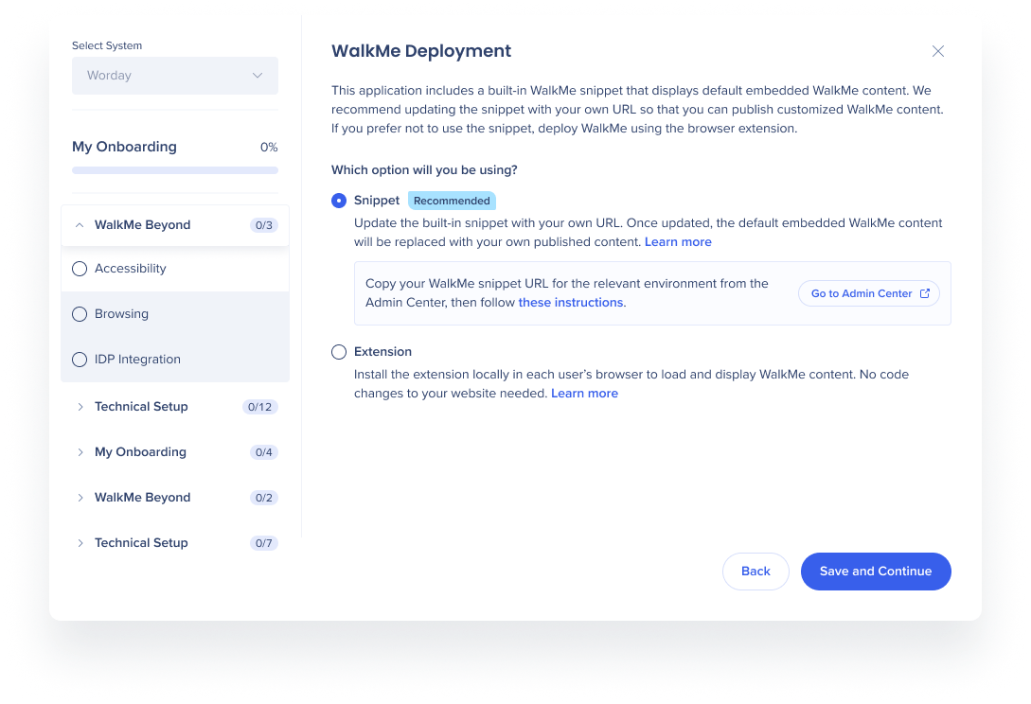
Task: Open the Learn more link under Snippet
Action: point(678,242)
